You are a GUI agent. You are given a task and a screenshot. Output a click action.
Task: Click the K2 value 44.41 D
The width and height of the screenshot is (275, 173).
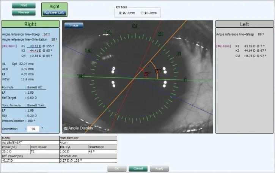[35, 50]
